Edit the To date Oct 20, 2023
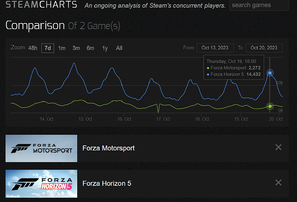 [x=264, y=48]
